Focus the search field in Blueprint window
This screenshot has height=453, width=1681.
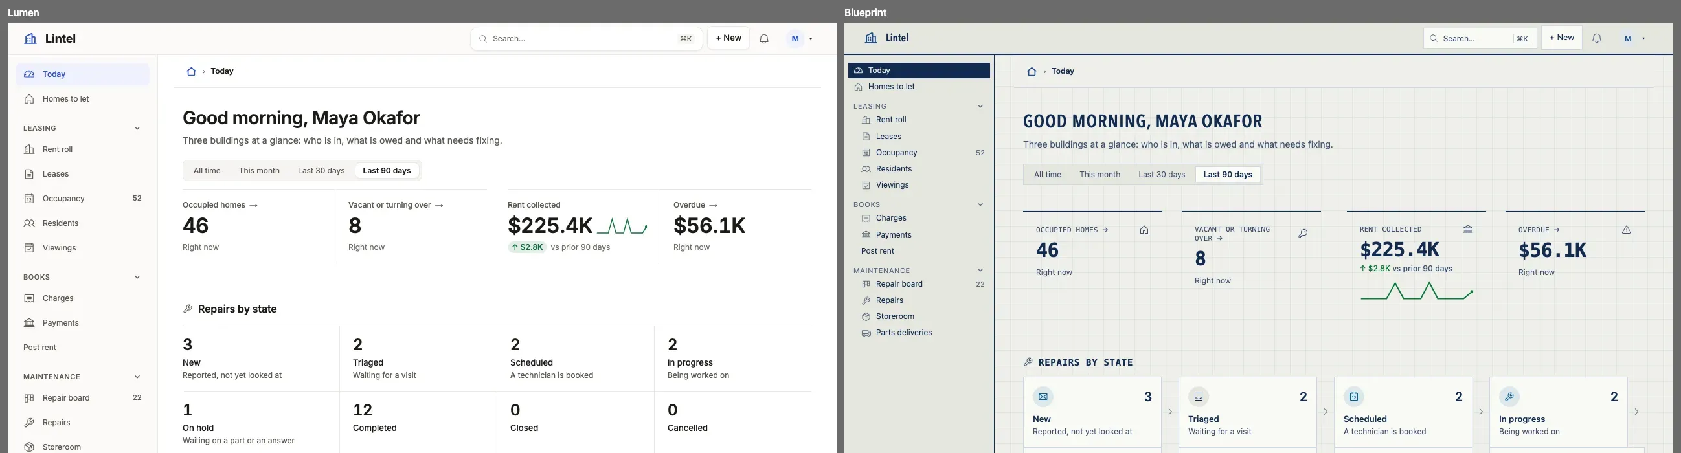click(x=1480, y=38)
